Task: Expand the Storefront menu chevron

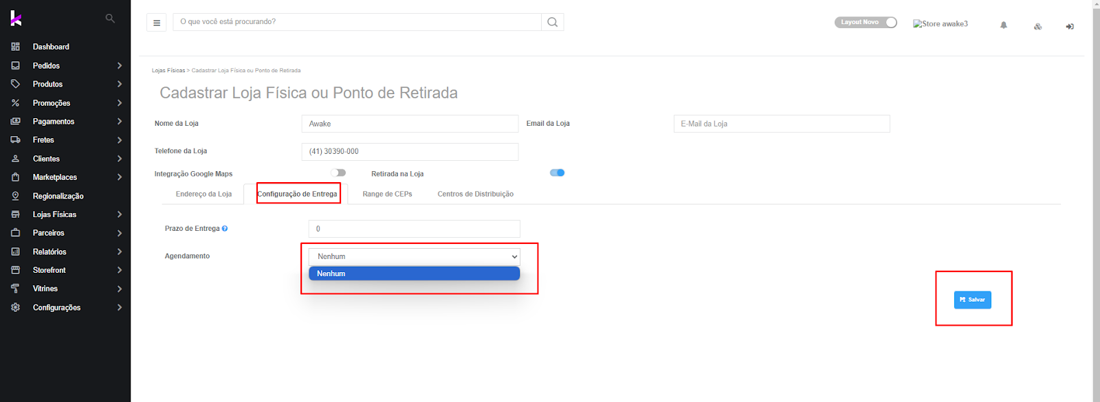Action: (x=120, y=270)
